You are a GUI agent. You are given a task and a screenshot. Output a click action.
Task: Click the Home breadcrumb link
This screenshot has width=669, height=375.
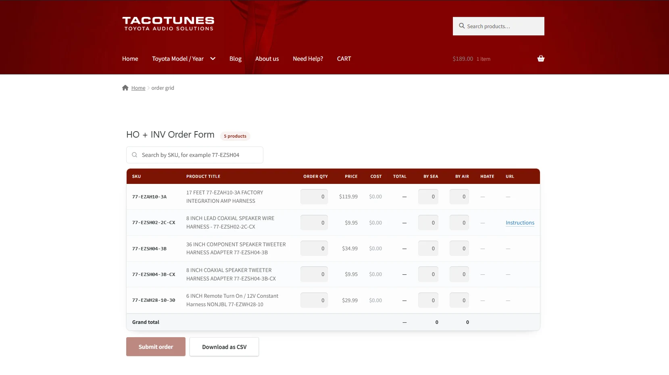coord(138,88)
